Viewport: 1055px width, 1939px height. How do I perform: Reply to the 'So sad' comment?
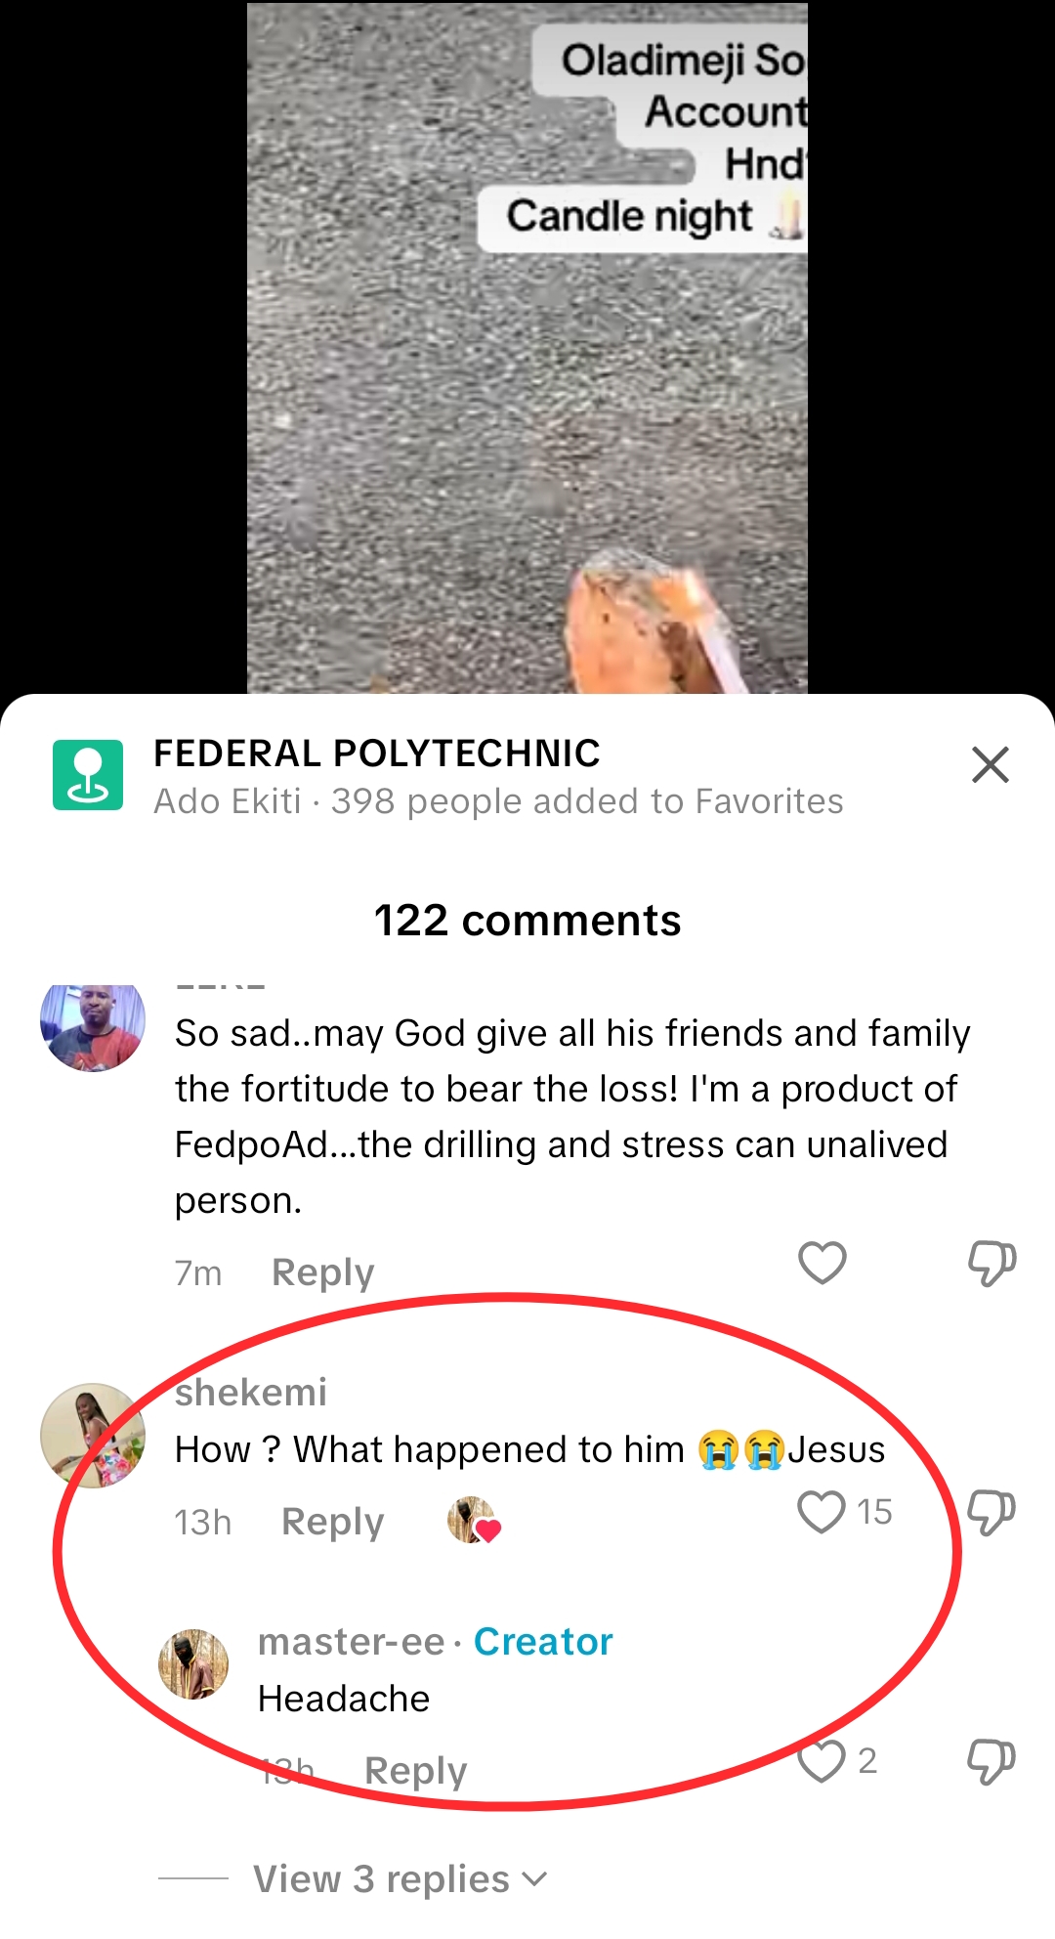coord(322,1272)
